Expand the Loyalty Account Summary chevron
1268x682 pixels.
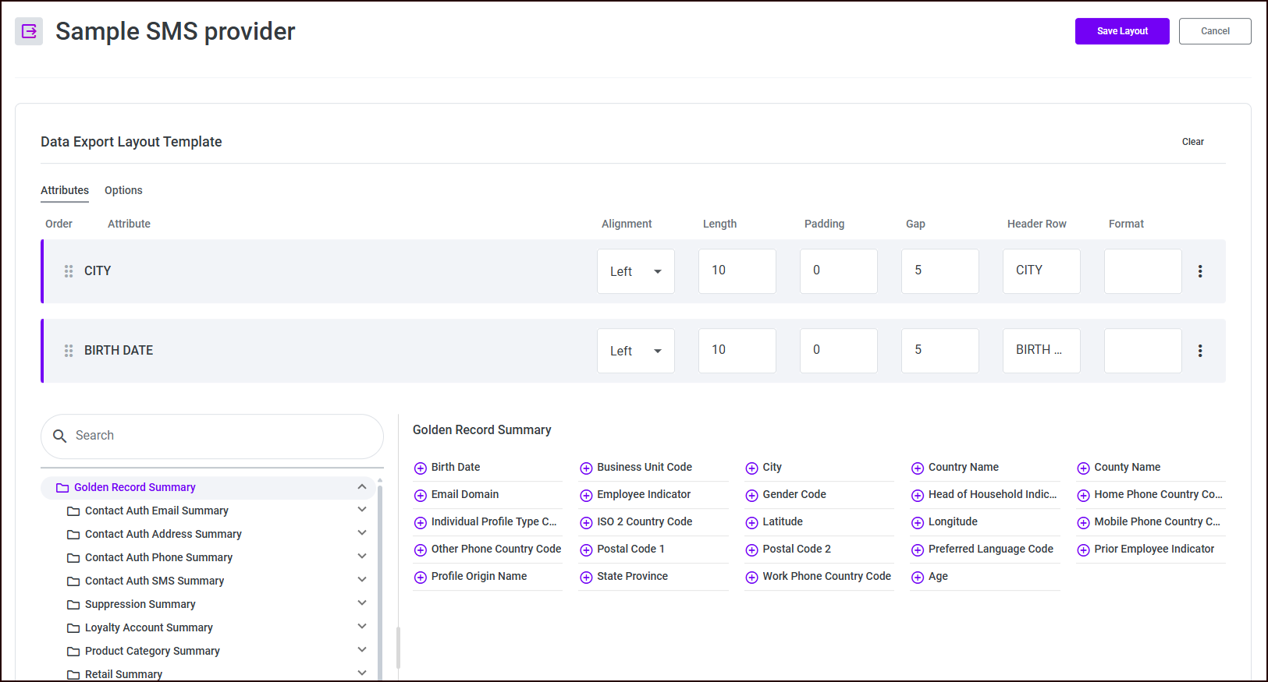pos(361,627)
